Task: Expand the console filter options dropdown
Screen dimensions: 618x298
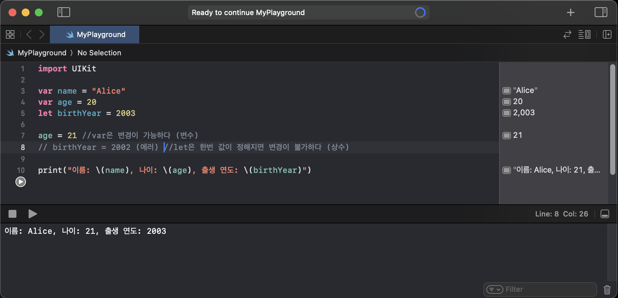Action: pyautogui.click(x=495, y=289)
